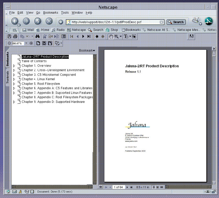Click Radio in personal toolbar
This screenshot has height=198, width=219.
pyautogui.click(x=58, y=30)
